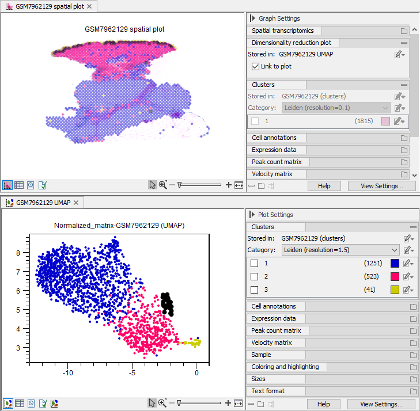The image size is (420, 411).
Task: Edit cluster 1 (1251) in Plot Settings
Action: 408,263
